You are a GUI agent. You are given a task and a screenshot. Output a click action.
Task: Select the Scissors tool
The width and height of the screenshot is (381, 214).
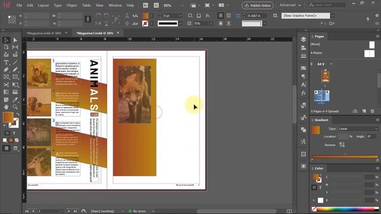point(7,84)
